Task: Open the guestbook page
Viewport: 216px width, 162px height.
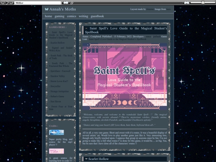Action: pyautogui.click(x=97, y=16)
